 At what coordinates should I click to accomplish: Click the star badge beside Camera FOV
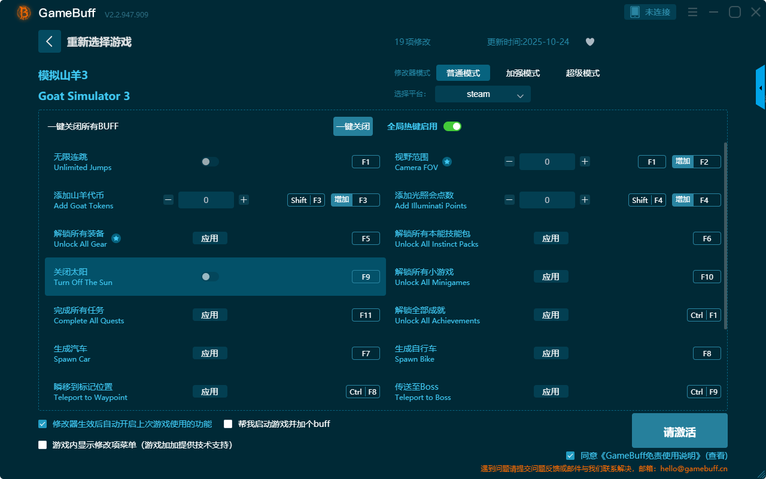click(x=447, y=162)
